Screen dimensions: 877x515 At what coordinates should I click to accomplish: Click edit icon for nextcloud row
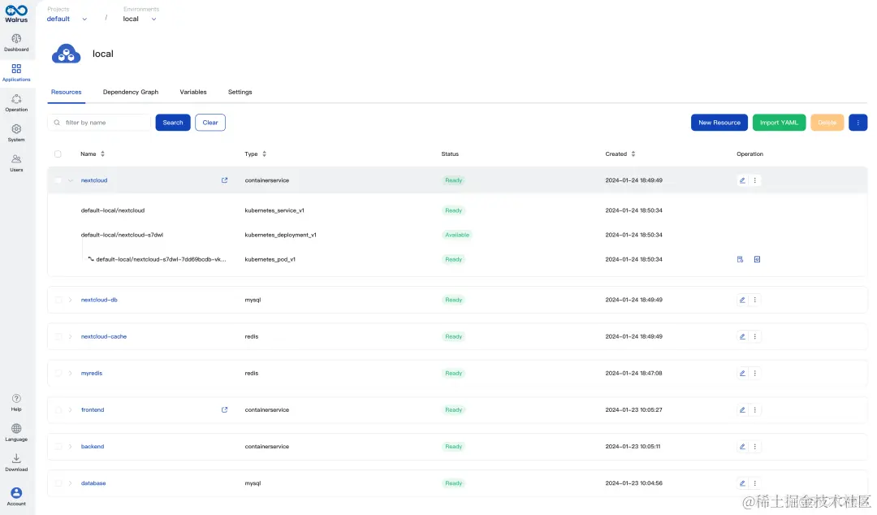click(x=742, y=180)
